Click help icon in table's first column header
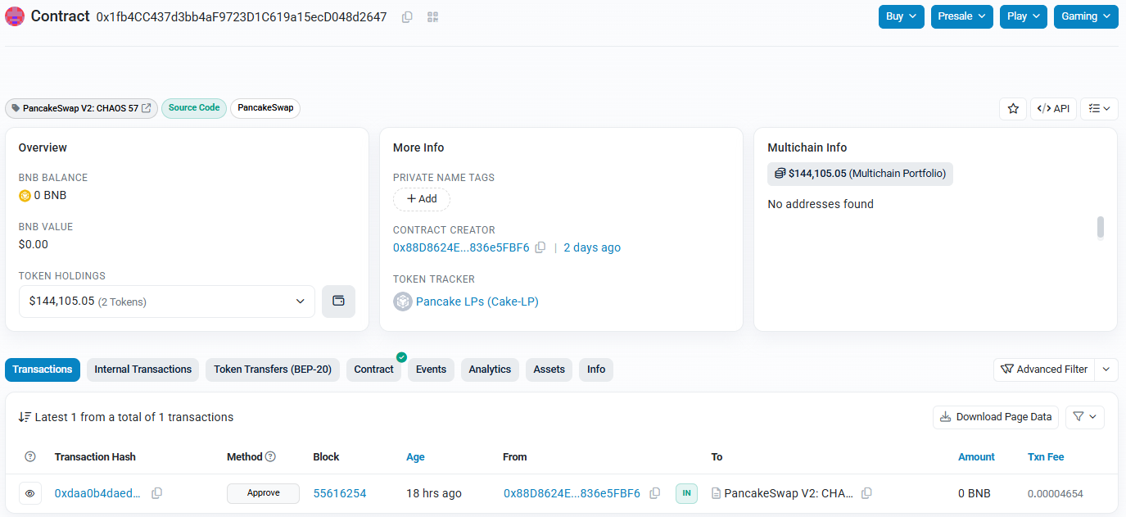The image size is (1126, 517). [30, 457]
